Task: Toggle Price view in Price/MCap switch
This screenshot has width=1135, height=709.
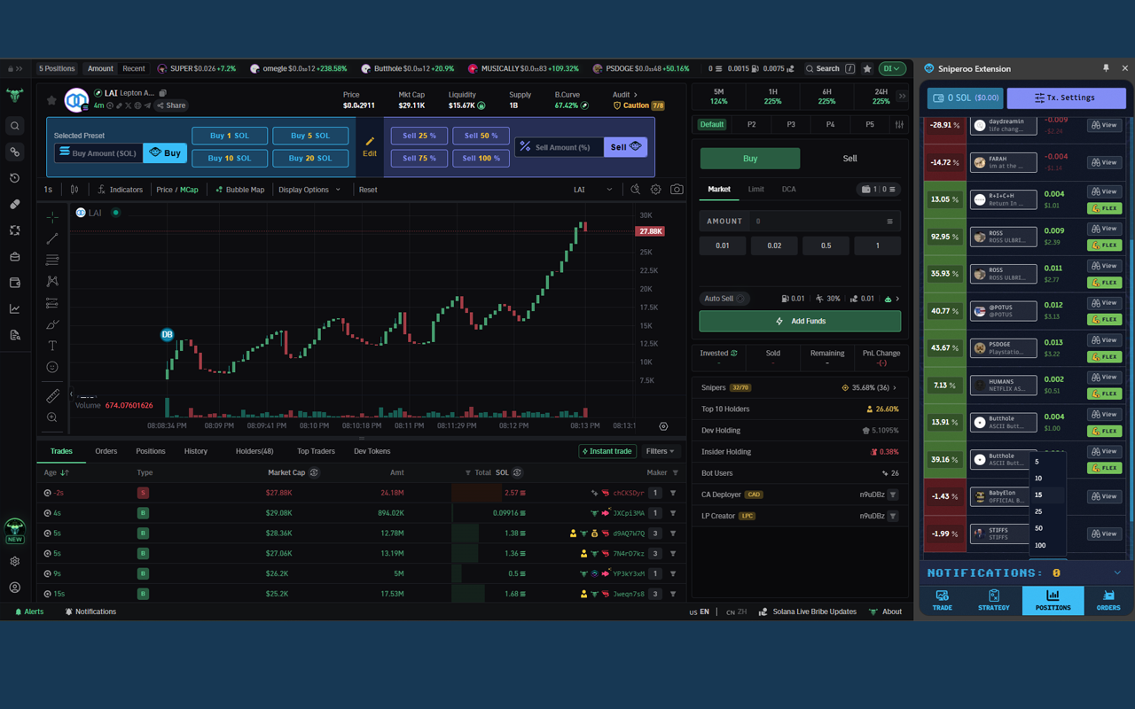Action: point(164,190)
